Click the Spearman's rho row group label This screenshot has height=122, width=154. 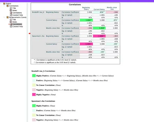click(38, 36)
